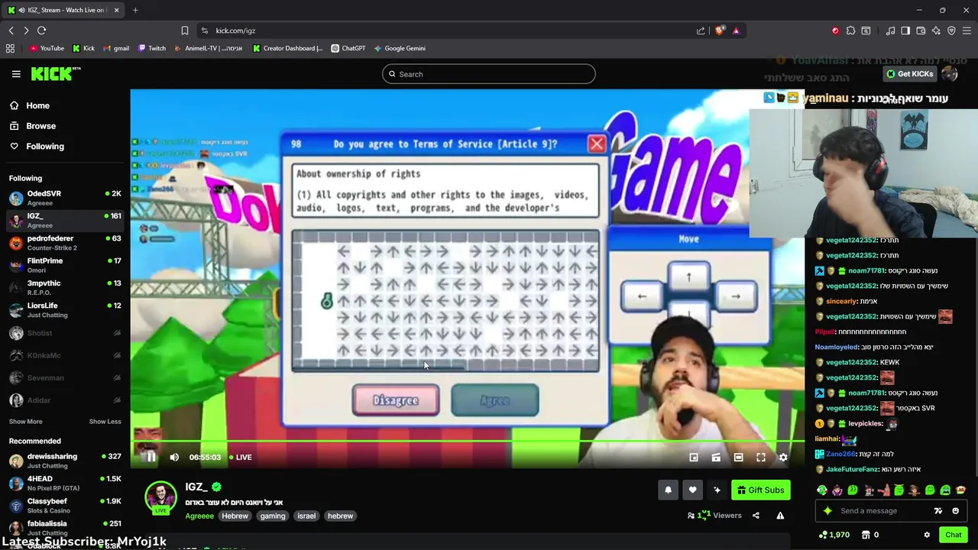Open Brave Wallet icon

coord(921,31)
